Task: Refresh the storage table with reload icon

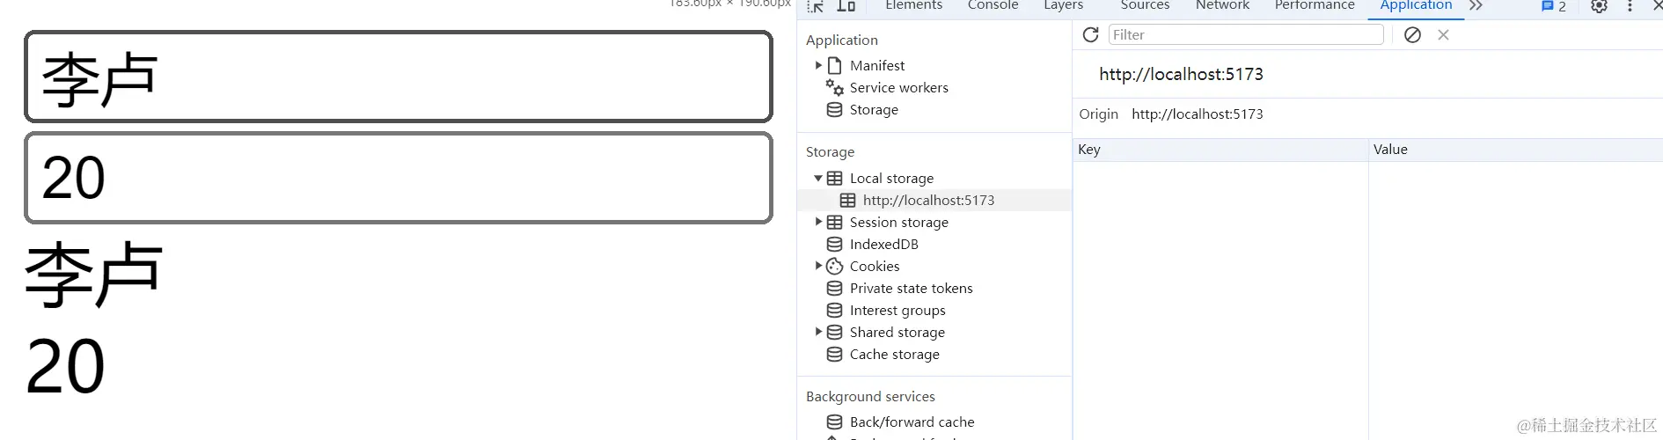Action: click(1090, 34)
